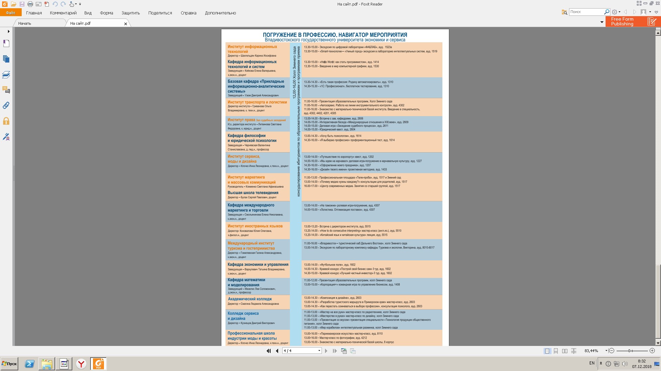Open the attachments paperclip panel
Viewport: 661px width, 371px height.
(x=6, y=105)
